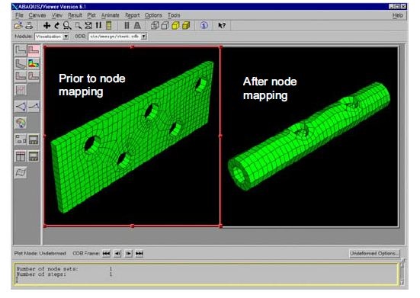
Task: Select the highlighted Undeformed shape plot icon
Action: coord(34,50)
